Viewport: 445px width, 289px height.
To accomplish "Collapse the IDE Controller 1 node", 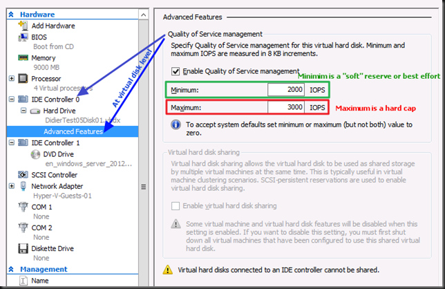I will click(x=11, y=142).
